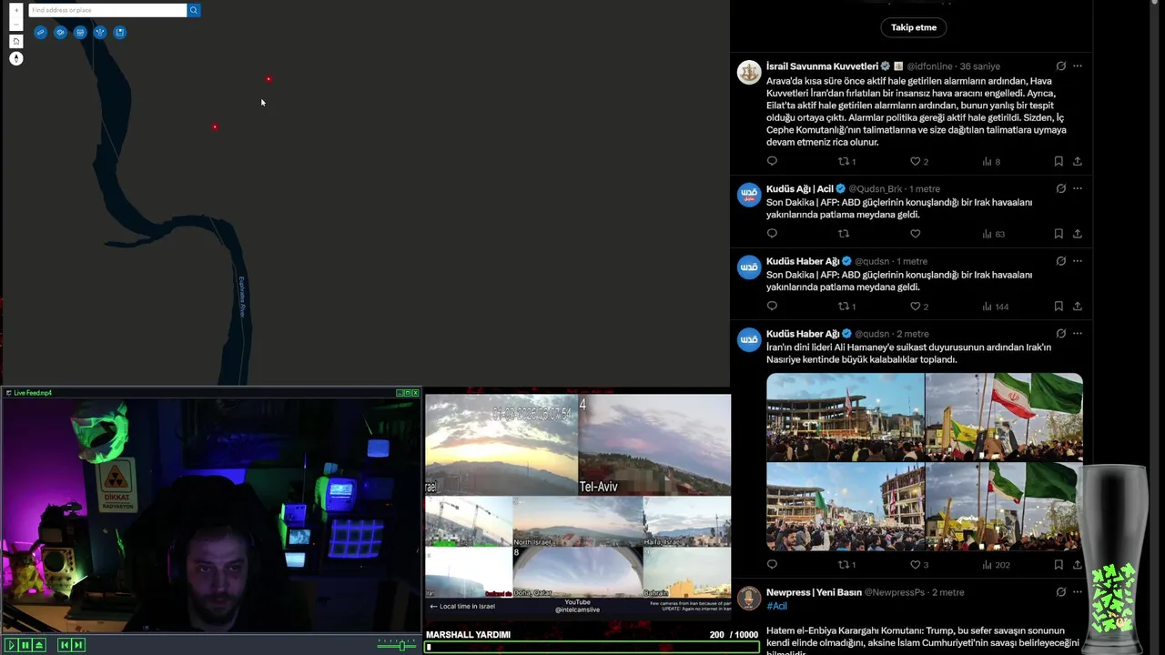Like the Kudüs Haber Ağı tweet with 144 views
The width and height of the screenshot is (1165, 655).
pos(915,307)
